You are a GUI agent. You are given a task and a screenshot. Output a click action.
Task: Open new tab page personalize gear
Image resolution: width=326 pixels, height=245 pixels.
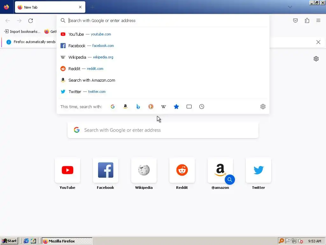pyautogui.click(x=316, y=59)
